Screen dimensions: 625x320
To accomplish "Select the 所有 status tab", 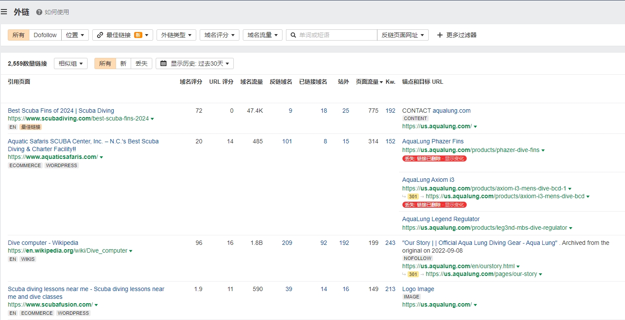I will (x=105, y=63).
